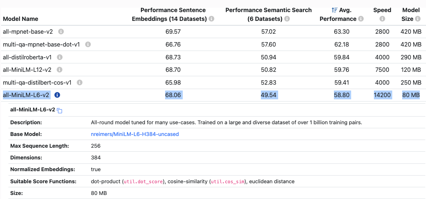
Task: Show details icon for all-distilroberta-v1
Action: pyautogui.click(x=60, y=57)
